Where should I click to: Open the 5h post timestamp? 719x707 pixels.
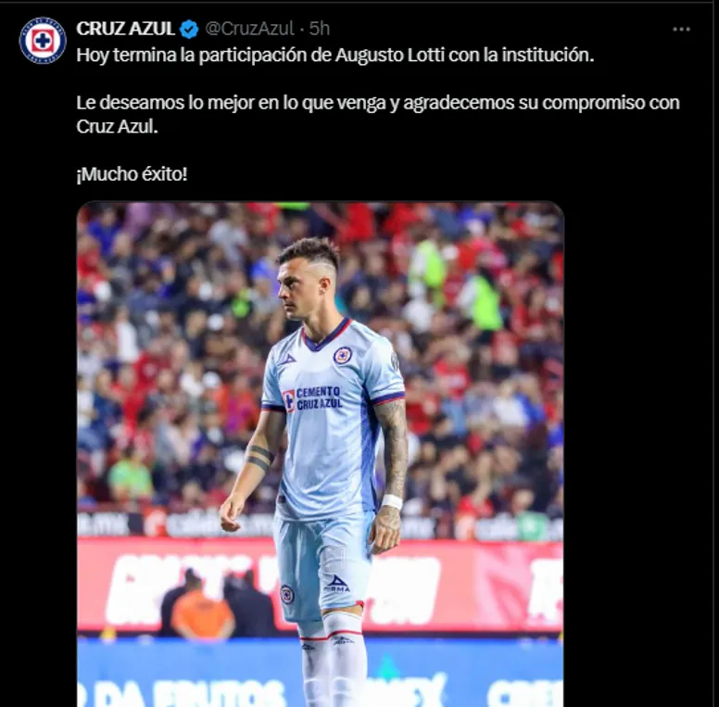[319, 29]
